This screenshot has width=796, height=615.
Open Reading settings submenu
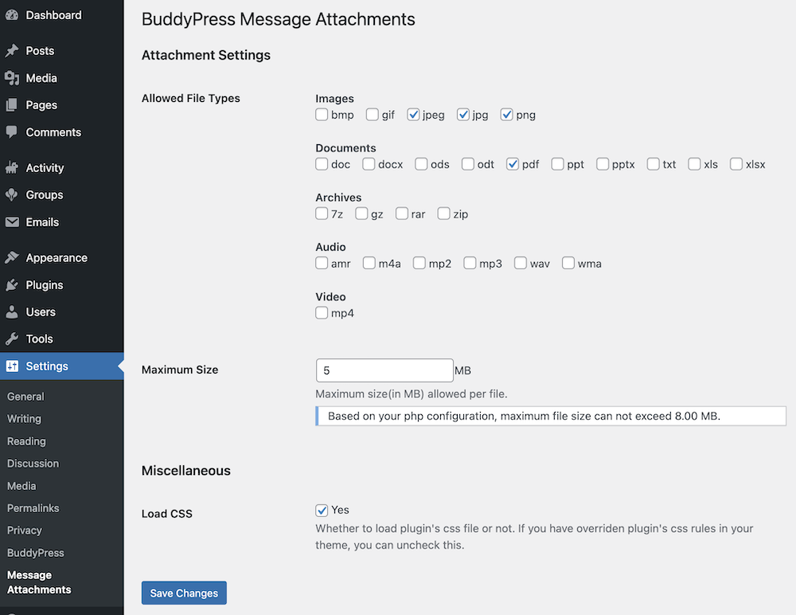pos(26,441)
